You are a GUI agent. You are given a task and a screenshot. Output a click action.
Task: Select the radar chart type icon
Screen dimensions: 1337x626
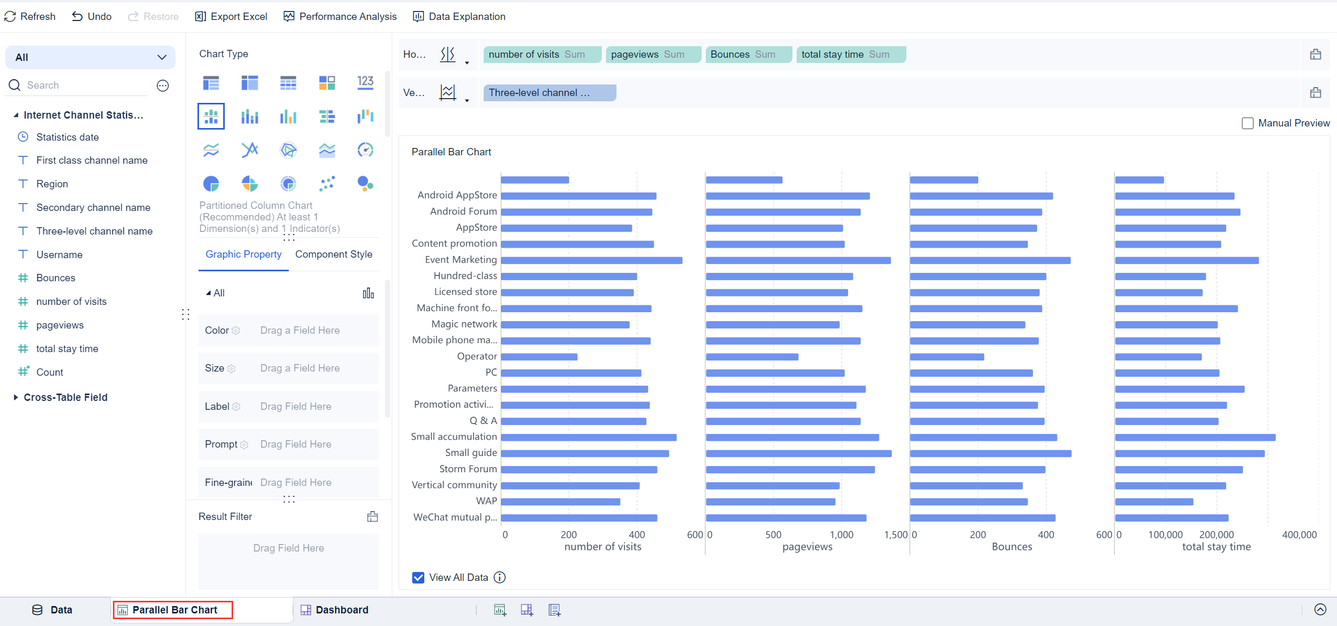(x=288, y=150)
